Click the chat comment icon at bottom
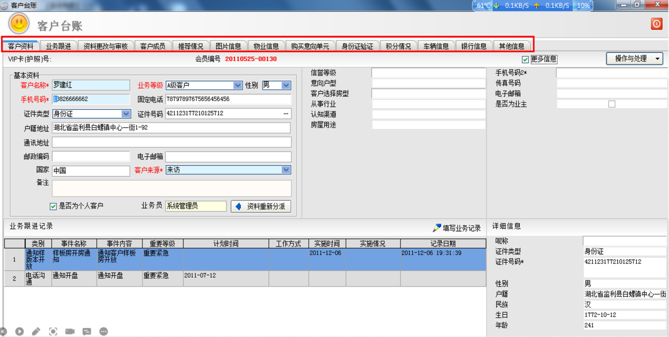This screenshot has width=669, height=337. coord(86,331)
